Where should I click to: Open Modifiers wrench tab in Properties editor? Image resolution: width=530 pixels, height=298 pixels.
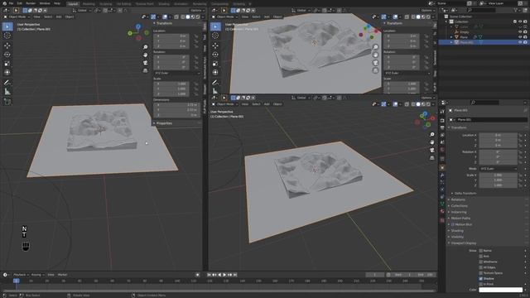tap(442, 175)
